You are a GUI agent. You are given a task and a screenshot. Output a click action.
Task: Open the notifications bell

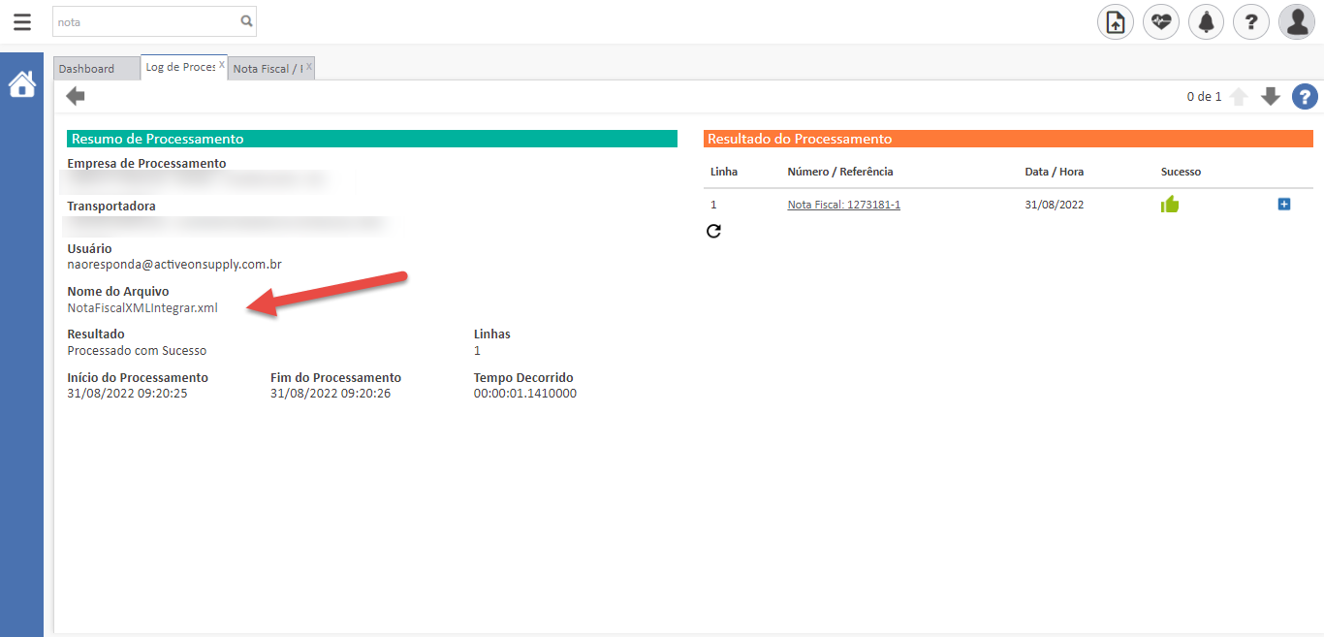click(1206, 21)
